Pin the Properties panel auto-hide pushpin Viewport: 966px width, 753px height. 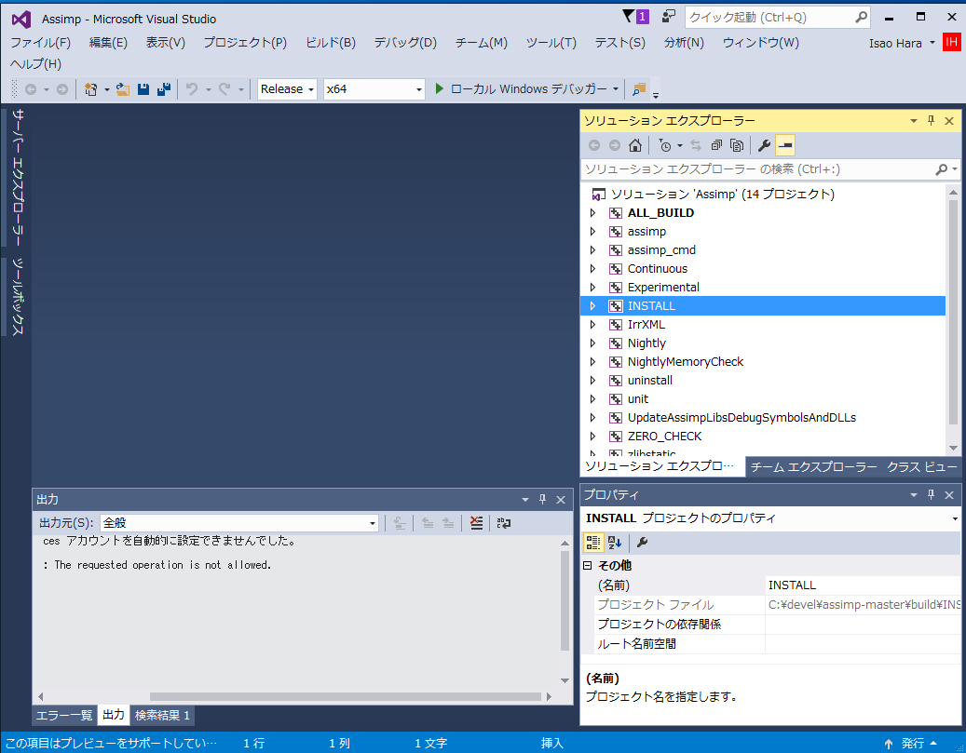[x=931, y=494]
